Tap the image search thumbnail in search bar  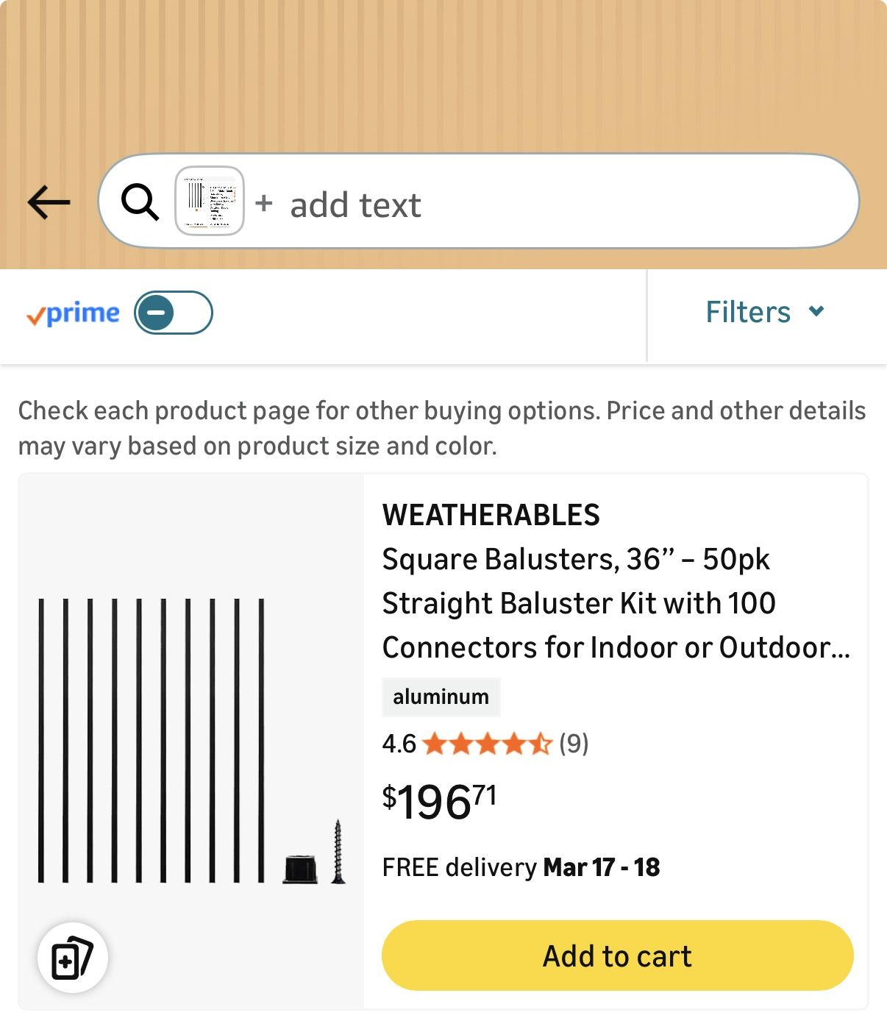point(210,201)
